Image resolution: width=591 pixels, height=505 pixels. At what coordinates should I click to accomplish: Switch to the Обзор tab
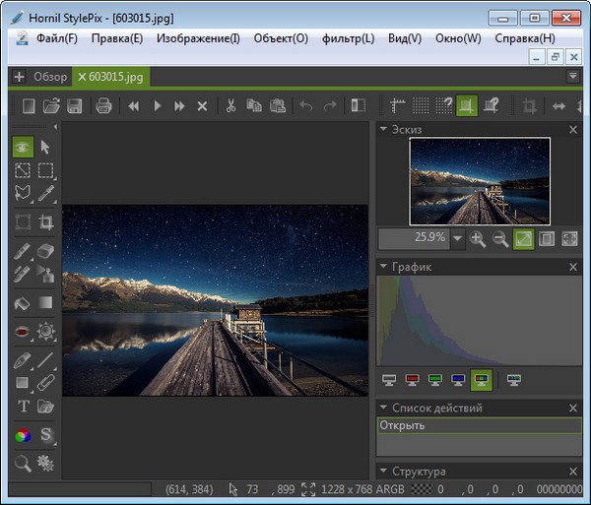pos(50,77)
